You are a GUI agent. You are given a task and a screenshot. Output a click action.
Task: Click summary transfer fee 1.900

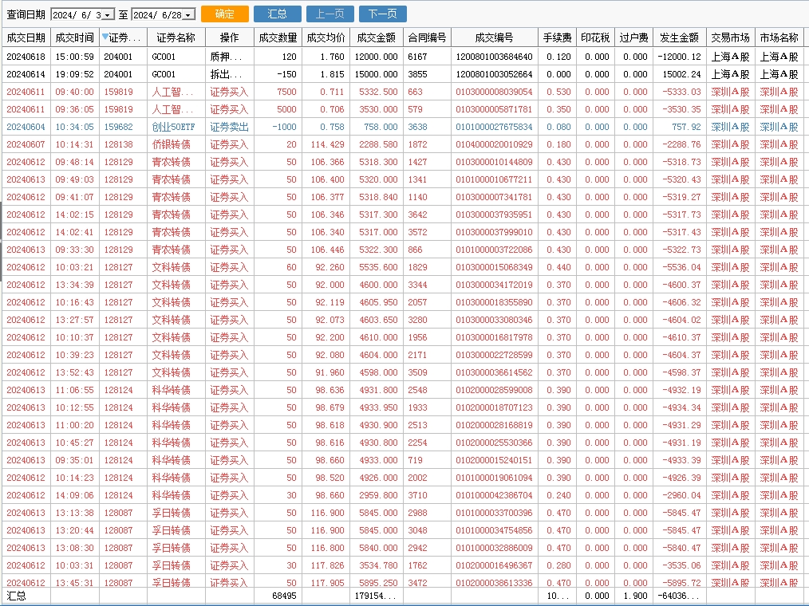click(635, 596)
